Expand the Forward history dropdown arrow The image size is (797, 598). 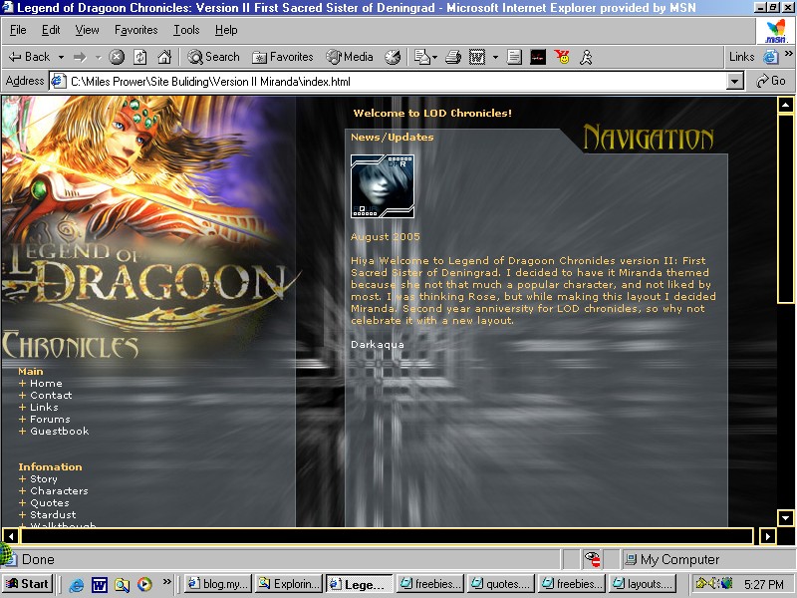(x=98, y=58)
